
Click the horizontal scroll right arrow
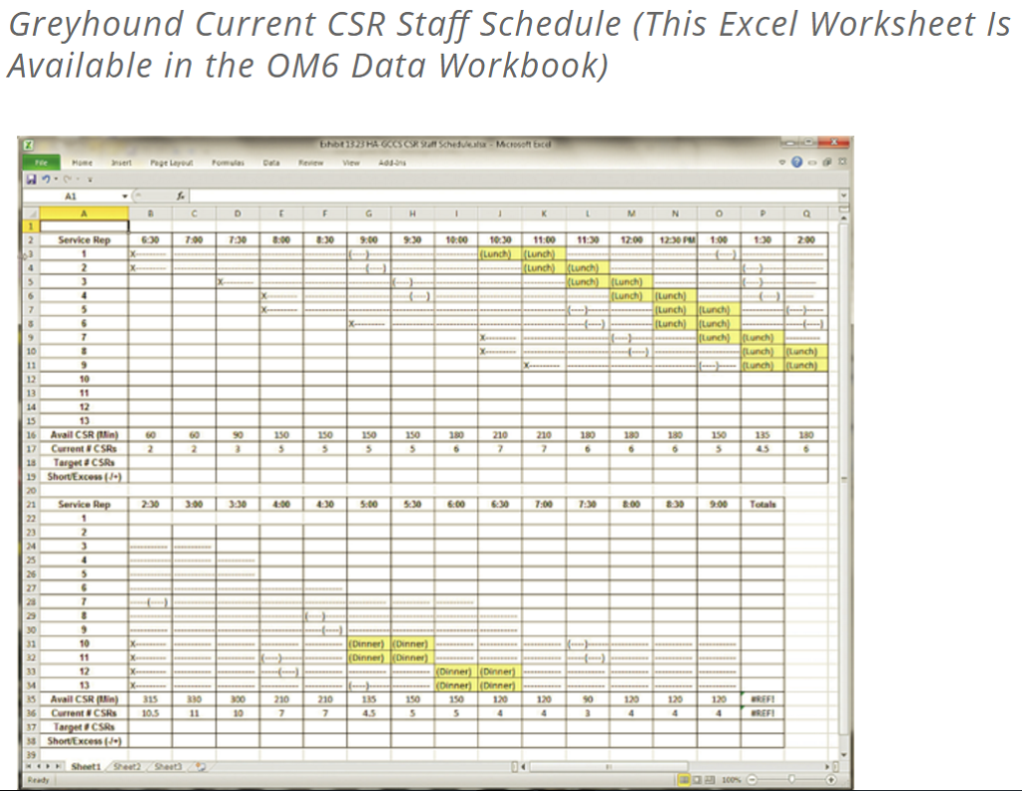tap(827, 767)
